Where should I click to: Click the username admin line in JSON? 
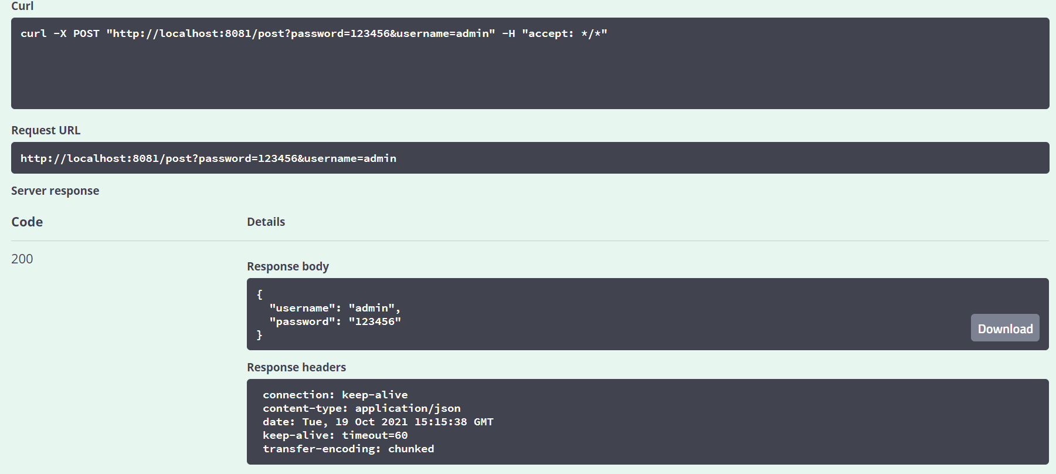[334, 308]
